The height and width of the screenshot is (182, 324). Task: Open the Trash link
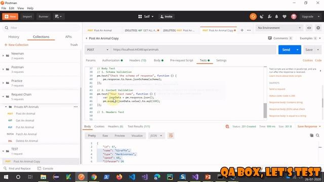click(74, 45)
